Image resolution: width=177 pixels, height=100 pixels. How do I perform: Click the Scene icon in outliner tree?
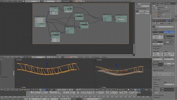tap(155, 6)
